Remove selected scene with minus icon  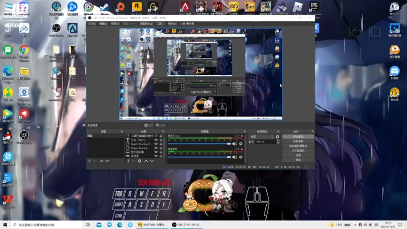tap(95, 161)
